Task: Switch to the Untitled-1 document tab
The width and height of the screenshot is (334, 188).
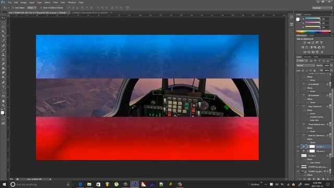Action: 91,13
